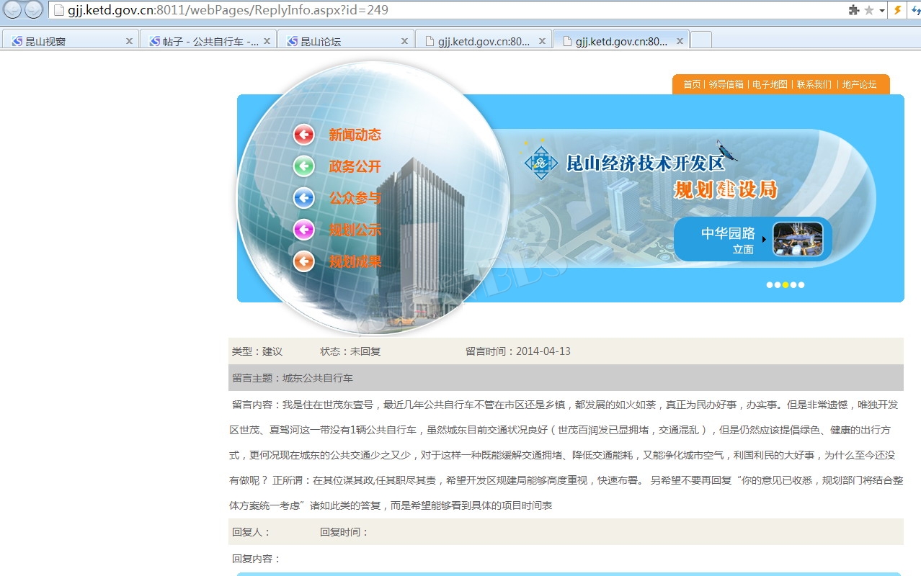
Task: Click the 回复人： label
Action: coord(252,532)
